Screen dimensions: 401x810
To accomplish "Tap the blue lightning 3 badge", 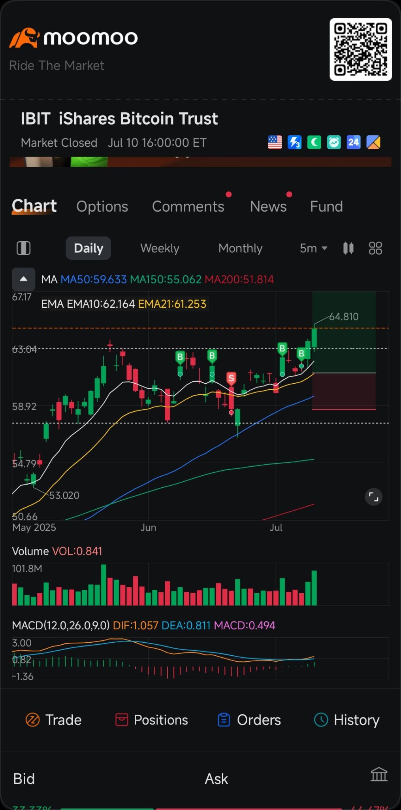I will coord(294,142).
